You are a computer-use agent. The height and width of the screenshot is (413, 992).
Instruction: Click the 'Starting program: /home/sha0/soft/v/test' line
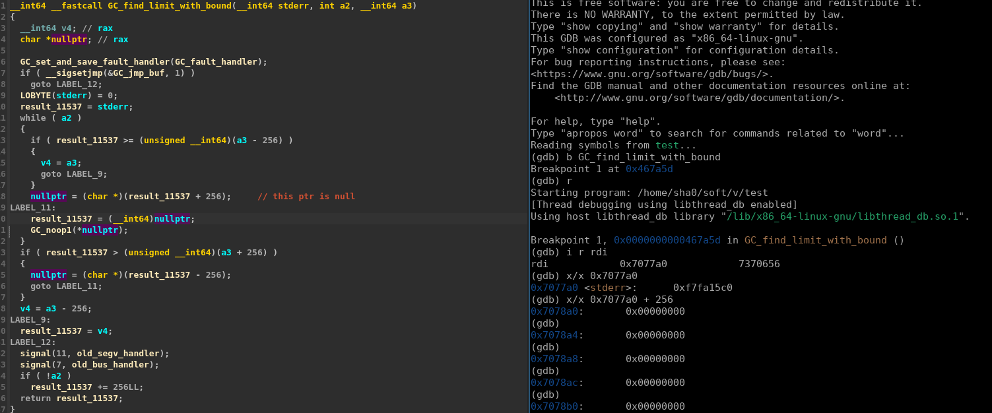tap(649, 193)
